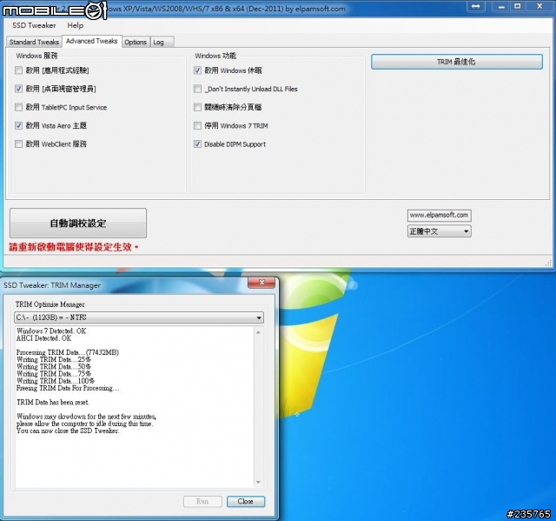
Task: Enable the WebClient 服務 checkbox
Action: pos(19,144)
